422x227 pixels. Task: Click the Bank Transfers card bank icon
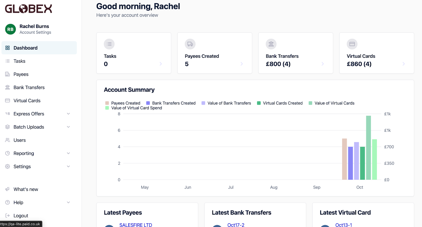point(271,44)
